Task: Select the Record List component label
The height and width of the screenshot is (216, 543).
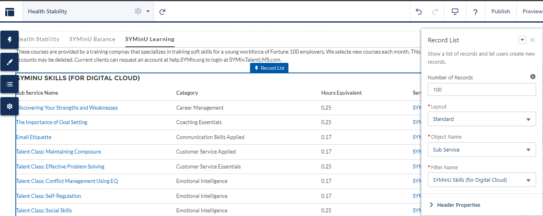Action: pyautogui.click(x=269, y=68)
